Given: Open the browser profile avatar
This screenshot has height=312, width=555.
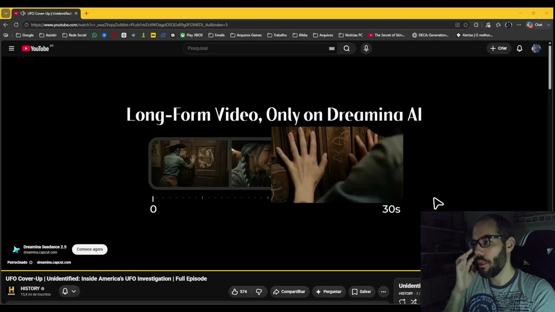Looking at the screenshot, I should click(509, 25).
